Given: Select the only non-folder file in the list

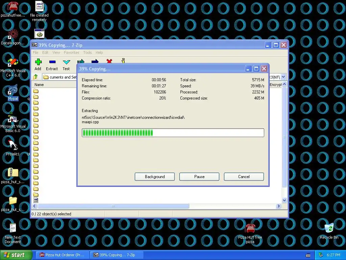Looking at the screenshot, I should (x=36, y=200).
